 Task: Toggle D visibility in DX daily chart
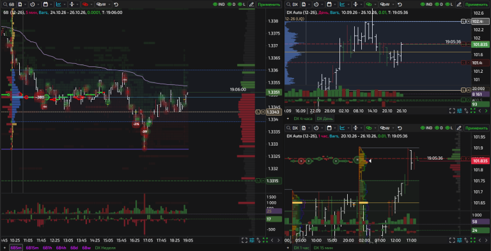(439, 4)
